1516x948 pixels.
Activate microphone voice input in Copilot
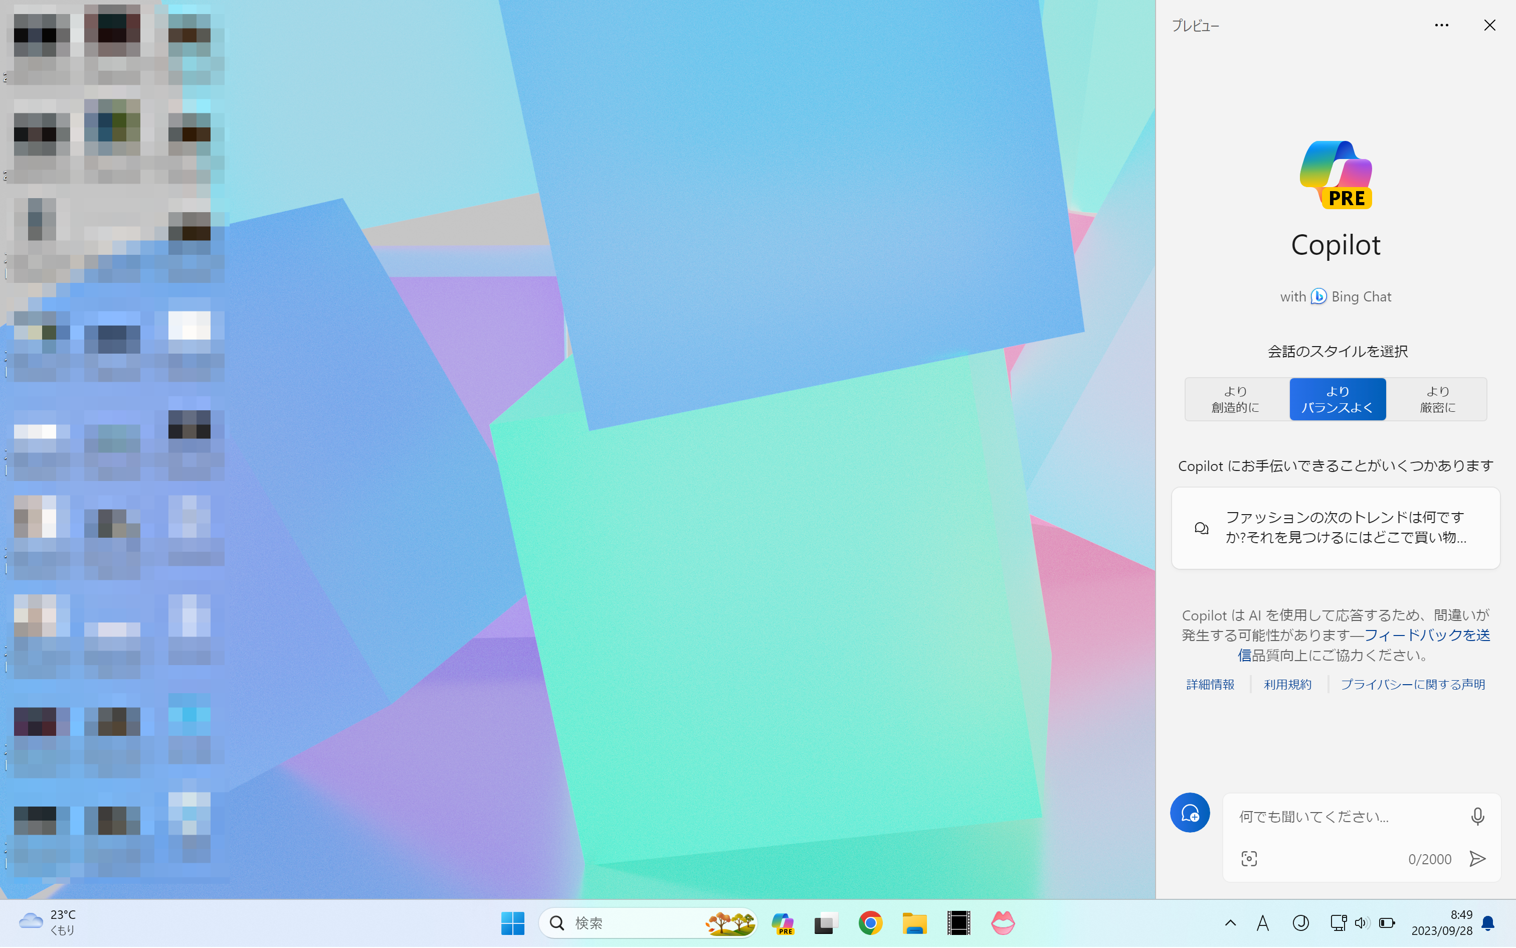click(x=1477, y=817)
